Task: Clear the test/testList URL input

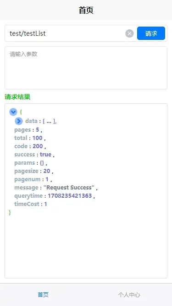Action: click(129, 33)
